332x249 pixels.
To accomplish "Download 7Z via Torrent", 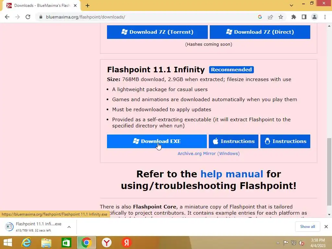I will [157, 32].
